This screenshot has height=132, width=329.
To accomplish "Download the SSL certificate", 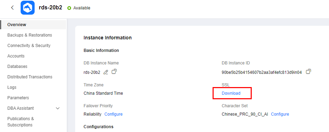I will tap(231, 93).
